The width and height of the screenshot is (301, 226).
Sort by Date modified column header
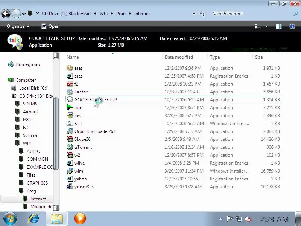[x=179, y=57]
